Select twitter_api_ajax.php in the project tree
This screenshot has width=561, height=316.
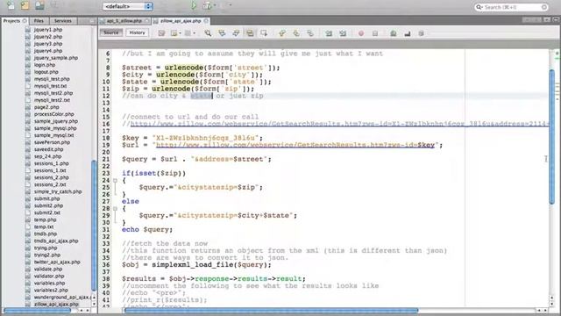click(57, 262)
